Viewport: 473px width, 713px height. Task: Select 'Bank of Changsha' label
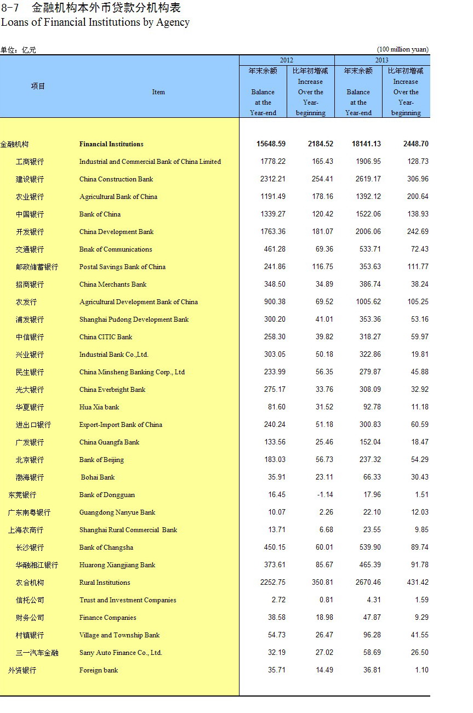[106, 547]
